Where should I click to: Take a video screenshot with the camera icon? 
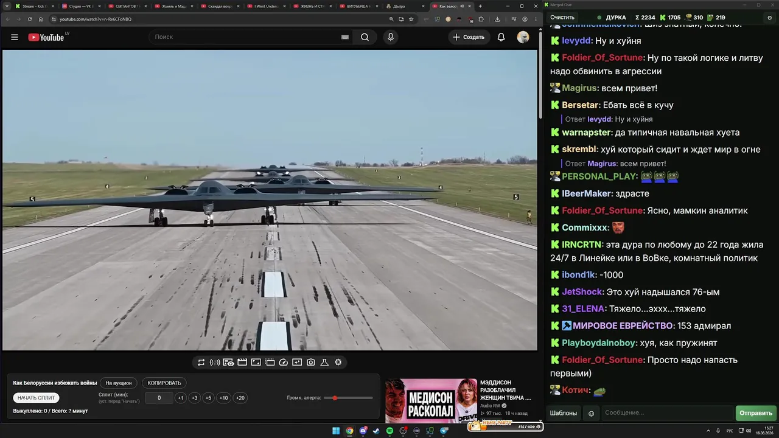(x=311, y=363)
